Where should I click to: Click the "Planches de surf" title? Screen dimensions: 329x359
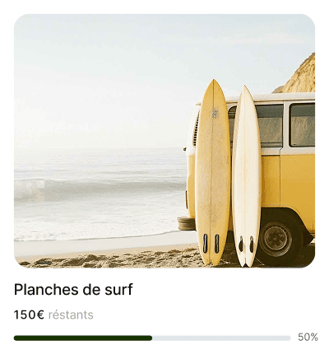pyautogui.click(x=73, y=290)
